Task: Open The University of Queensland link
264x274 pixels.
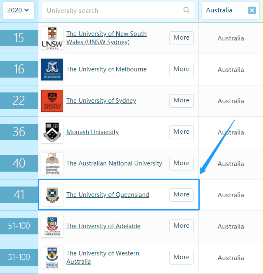Action: click(108, 195)
